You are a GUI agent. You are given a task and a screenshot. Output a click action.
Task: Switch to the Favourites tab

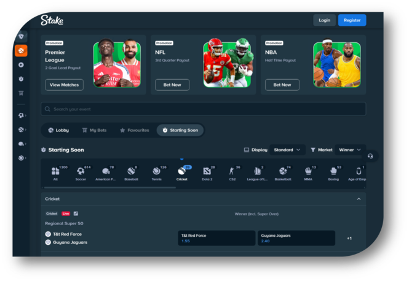134,130
